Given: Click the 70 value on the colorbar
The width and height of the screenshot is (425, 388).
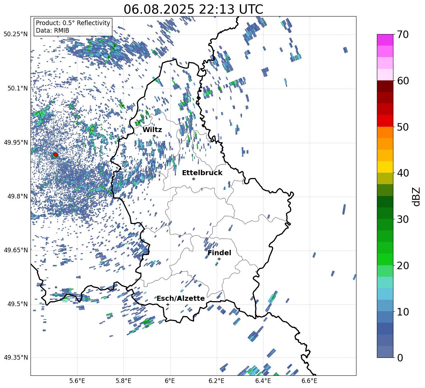Looking at the screenshot, I should (x=403, y=35).
